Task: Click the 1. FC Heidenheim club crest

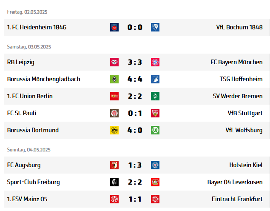Action: (114, 27)
